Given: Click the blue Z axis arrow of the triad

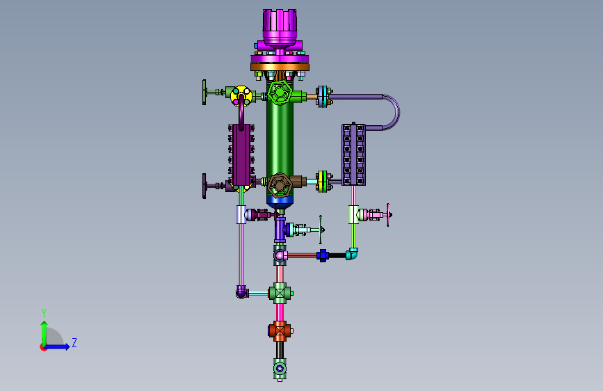Looking at the screenshot, I should (x=57, y=346).
